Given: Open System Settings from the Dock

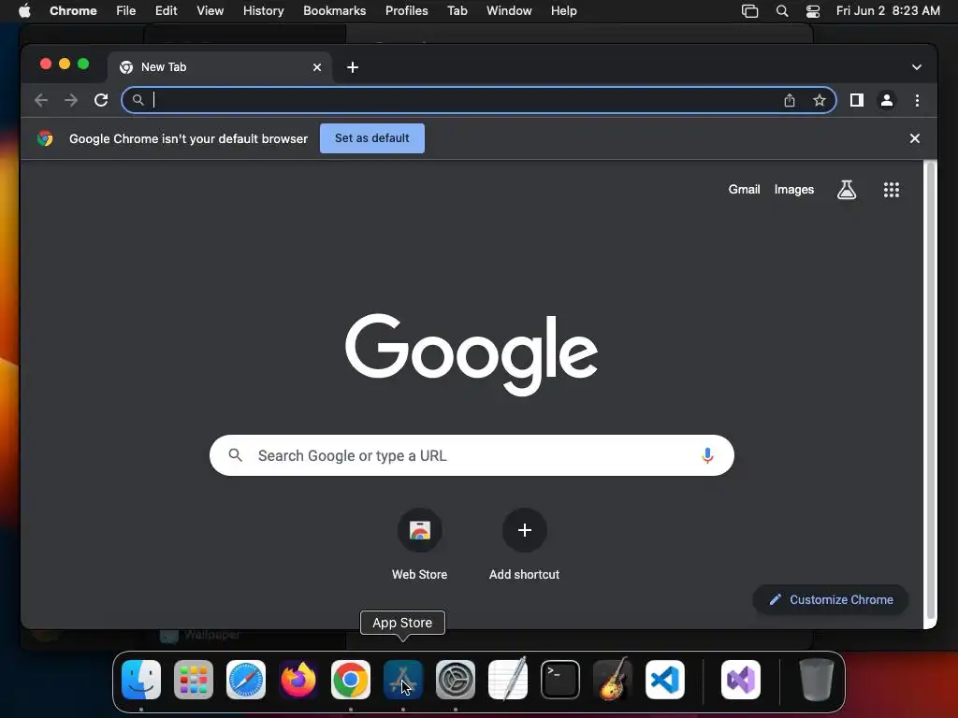Looking at the screenshot, I should pos(456,680).
